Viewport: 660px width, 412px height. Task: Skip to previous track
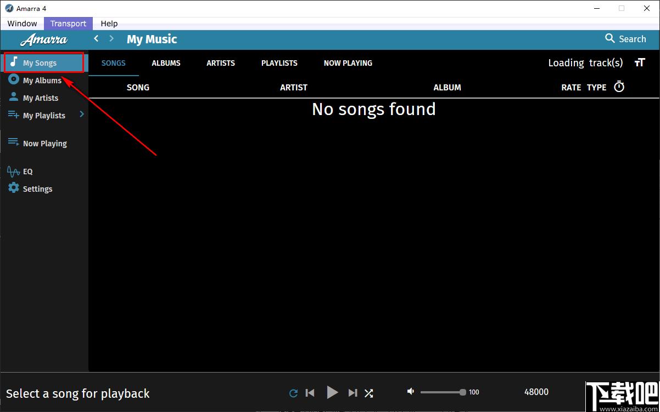tap(310, 393)
